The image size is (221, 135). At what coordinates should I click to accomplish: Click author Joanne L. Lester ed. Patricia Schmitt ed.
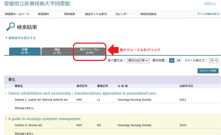click(41, 100)
